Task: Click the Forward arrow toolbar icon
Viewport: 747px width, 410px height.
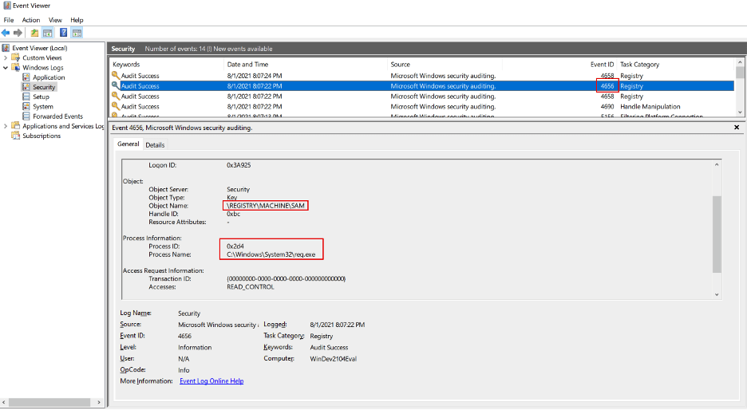Action: tap(18, 33)
